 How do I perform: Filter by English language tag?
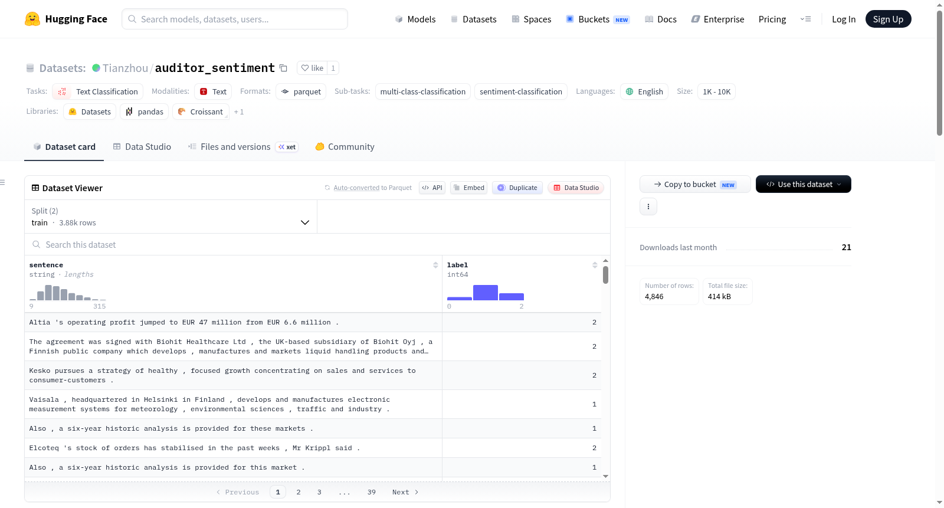pyautogui.click(x=644, y=91)
